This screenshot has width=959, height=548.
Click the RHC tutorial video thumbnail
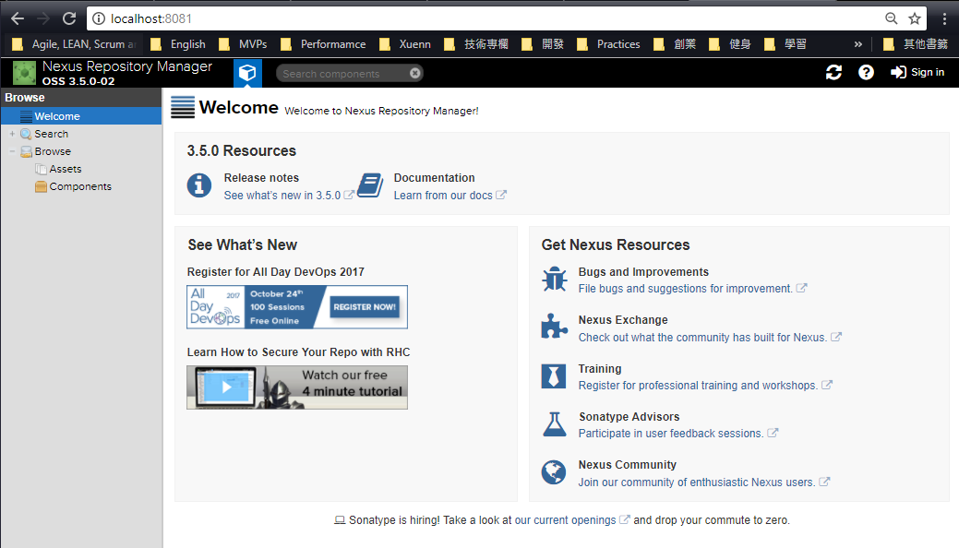pyautogui.click(x=296, y=387)
